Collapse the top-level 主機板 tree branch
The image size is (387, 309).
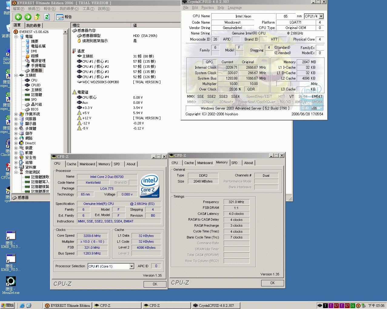coord(16,75)
